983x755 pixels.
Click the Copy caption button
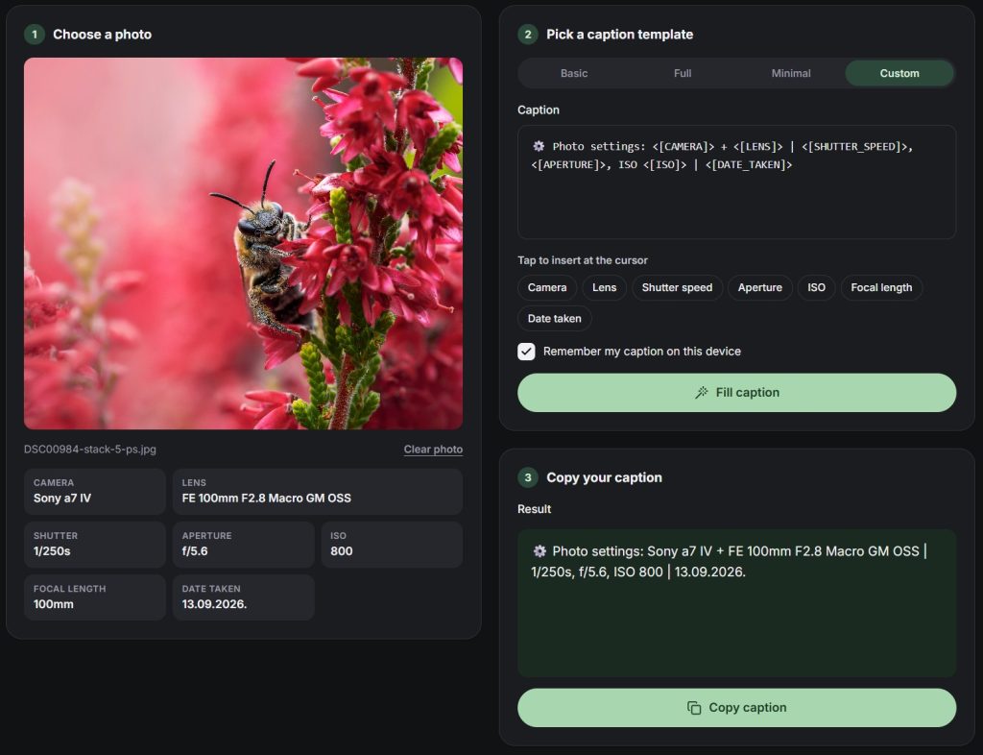pyautogui.click(x=736, y=708)
